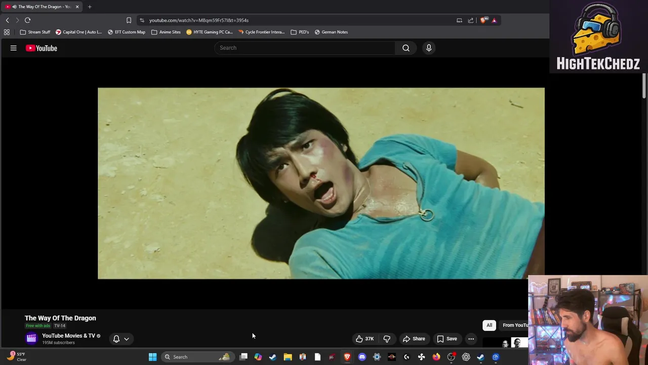Select the address bar URL
The width and height of the screenshot is (648, 365).
coord(199,20)
